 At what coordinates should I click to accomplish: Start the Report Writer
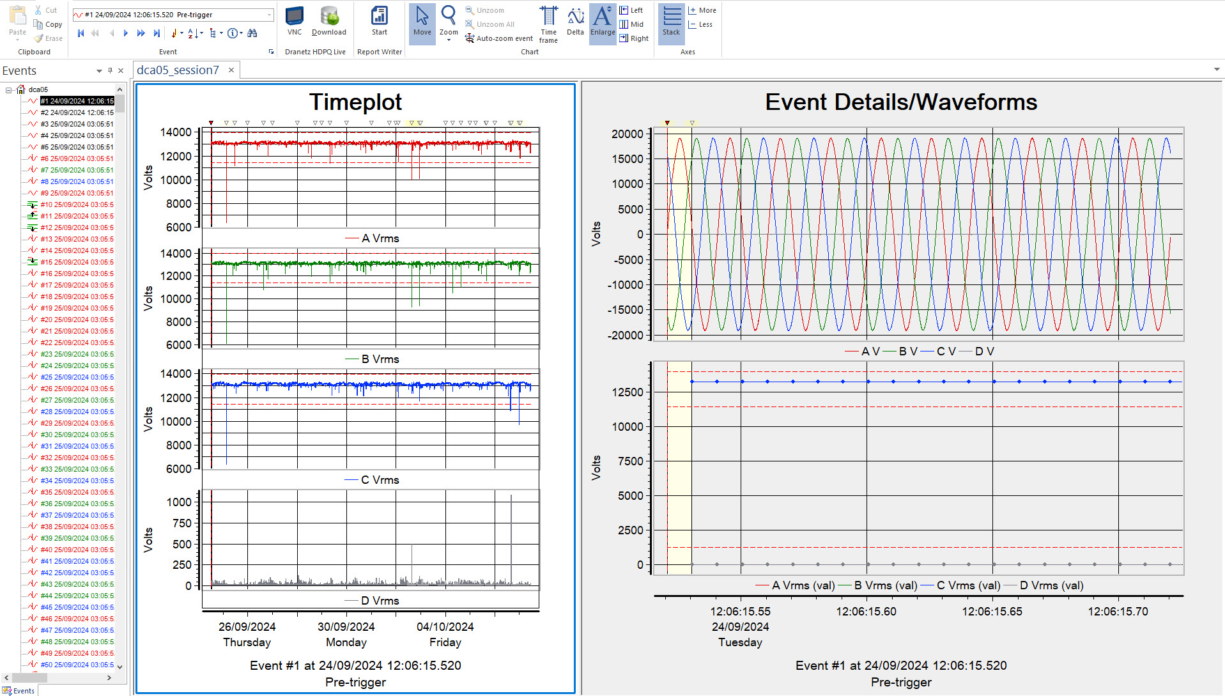point(380,22)
